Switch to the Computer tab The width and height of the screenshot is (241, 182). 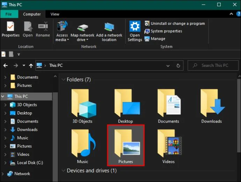pyautogui.click(x=32, y=14)
